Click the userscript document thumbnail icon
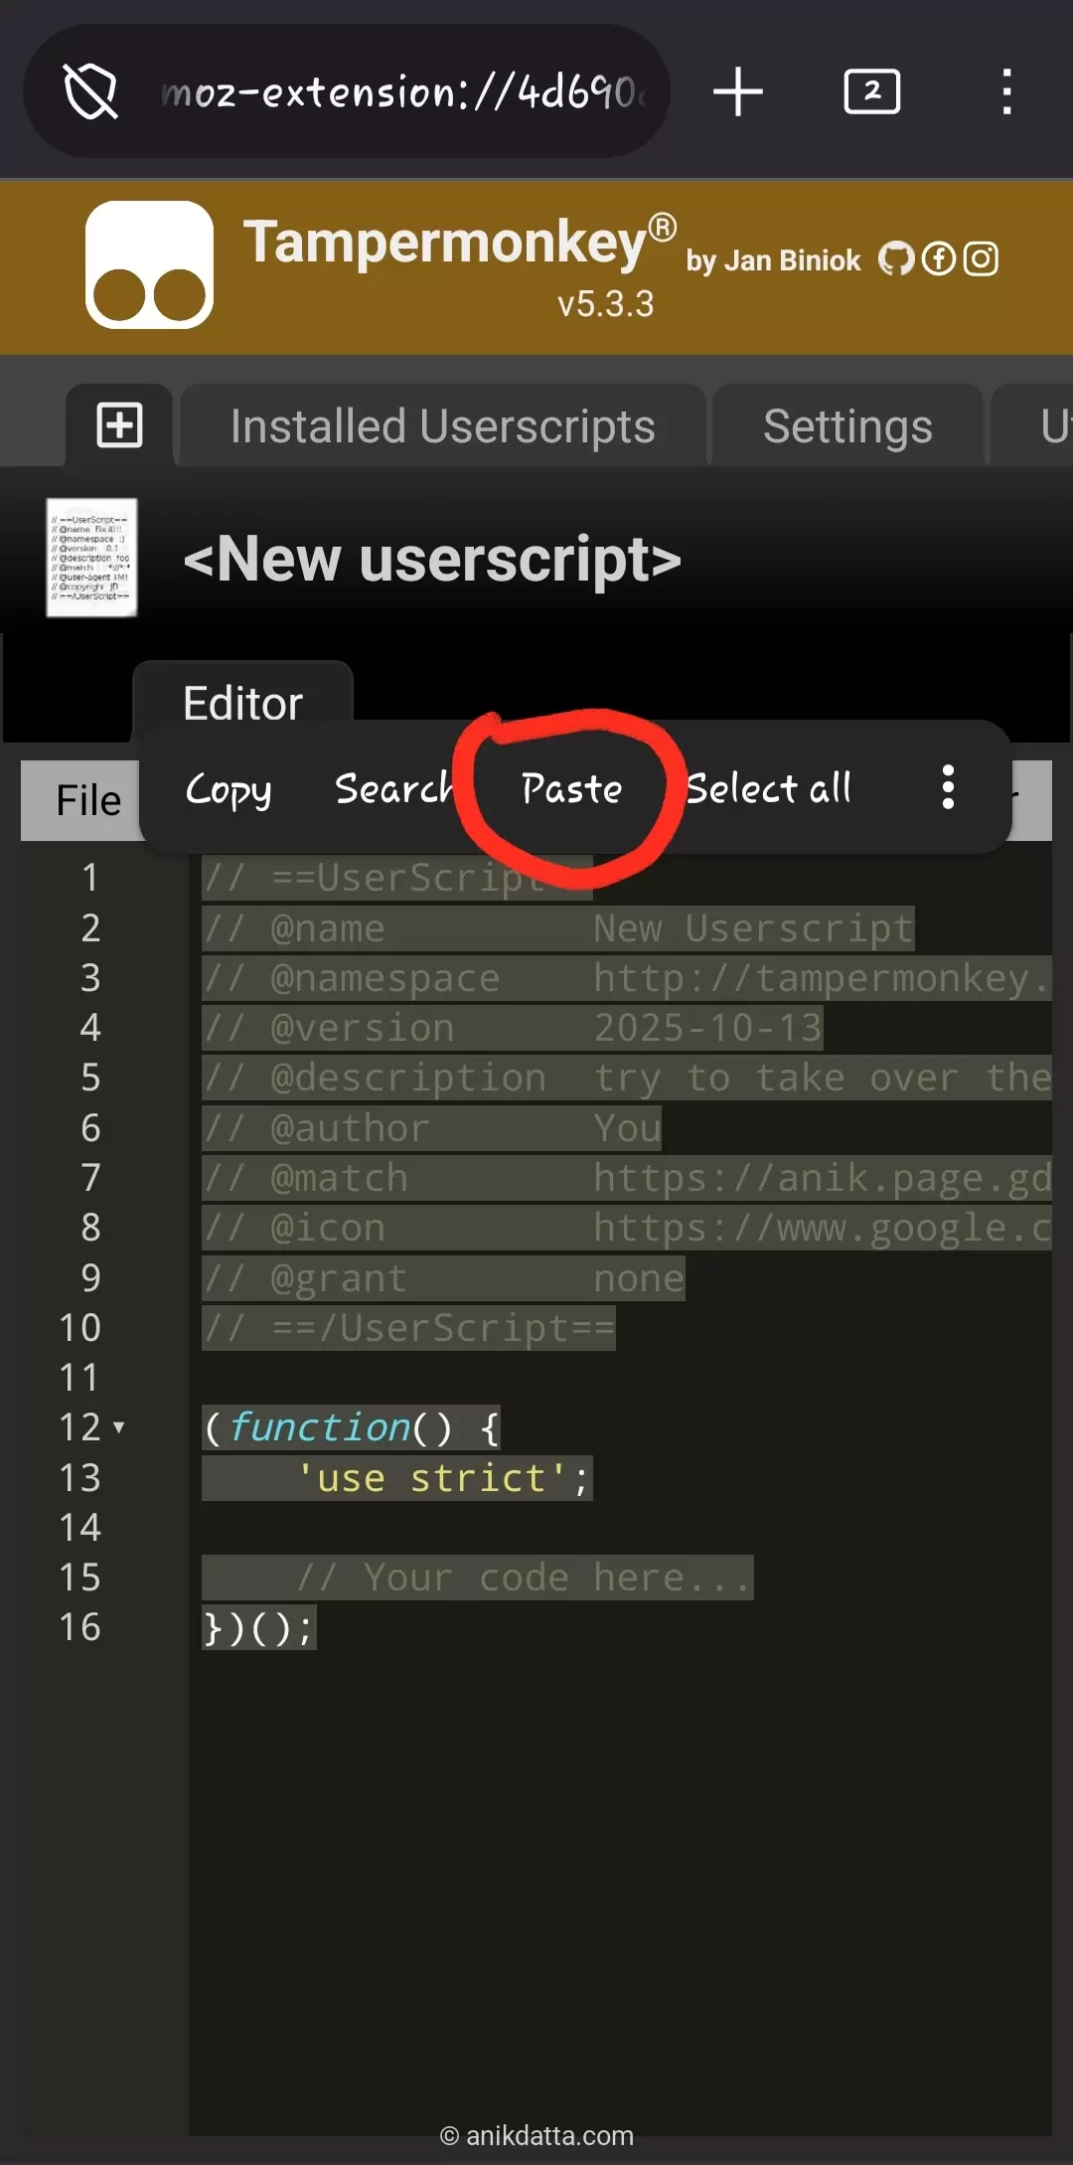This screenshot has width=1073, height=2165. (91, 558)
